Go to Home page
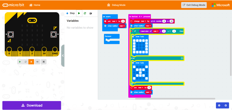Screen dimensions: 232x110 point(35,5)
